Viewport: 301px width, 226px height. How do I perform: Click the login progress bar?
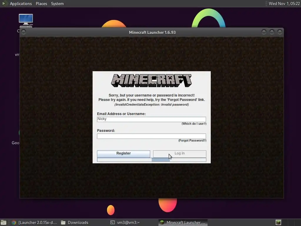[x=151, y=160]
